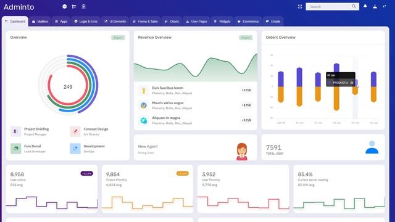Open the user profile icon
This screenshot has width=395, height=222.
[375, 7]
